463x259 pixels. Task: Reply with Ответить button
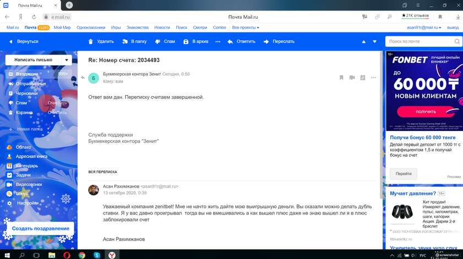[x=241, y=42]
